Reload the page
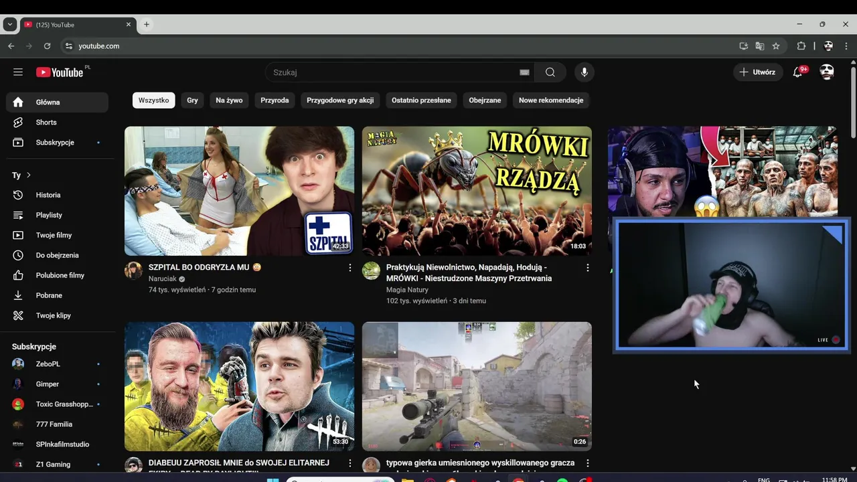This screenshot has width=857, height=482. coord(47,46)
